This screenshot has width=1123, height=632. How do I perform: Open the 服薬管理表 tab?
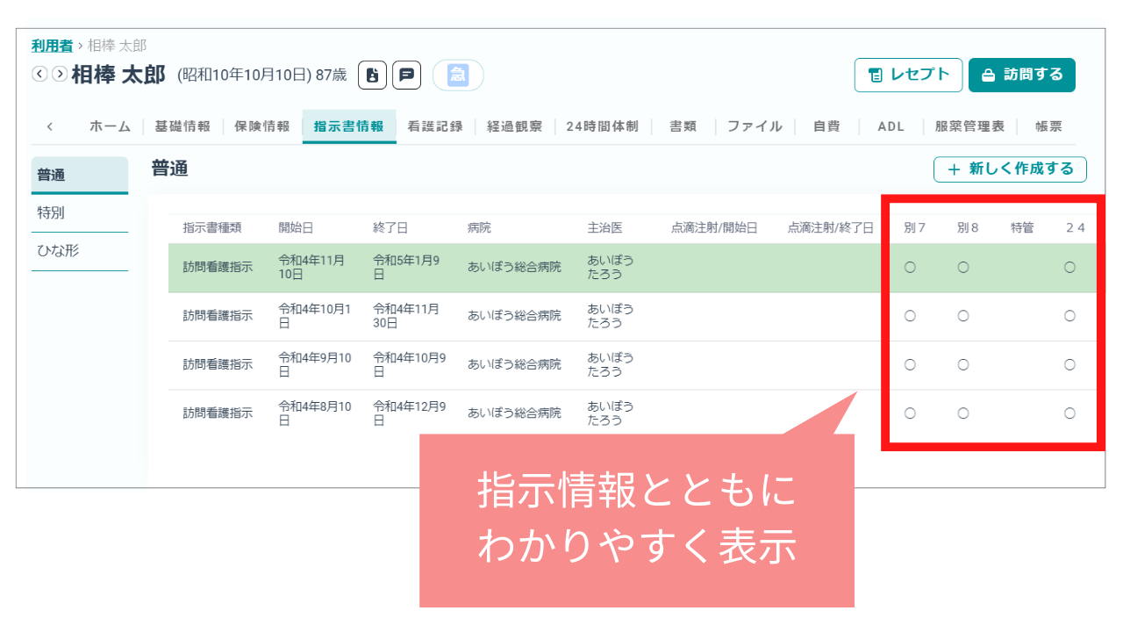tap(969, 126)
